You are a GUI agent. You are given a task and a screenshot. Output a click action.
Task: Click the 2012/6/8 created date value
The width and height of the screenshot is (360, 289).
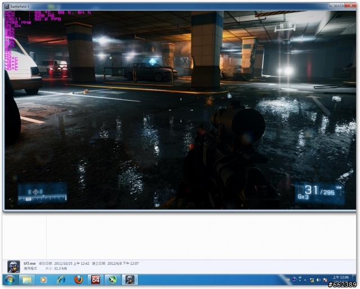[x=123, y=263]
